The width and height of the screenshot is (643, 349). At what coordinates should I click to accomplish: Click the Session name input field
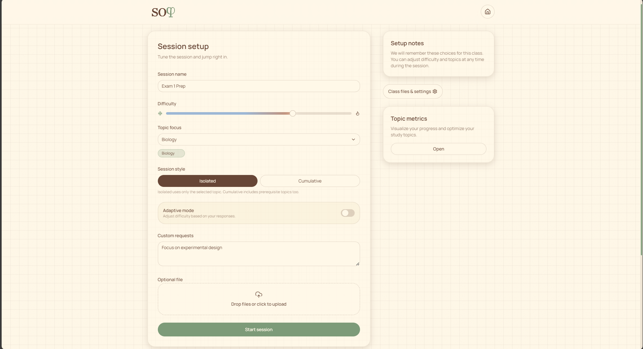pyautogui.click(x=258, y=86)
